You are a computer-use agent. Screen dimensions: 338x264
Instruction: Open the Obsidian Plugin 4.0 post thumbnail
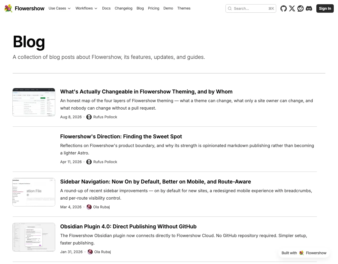click(34, 237)
